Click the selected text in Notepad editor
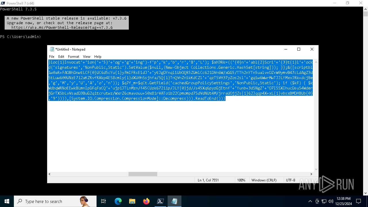This screenshot has width=368, height=207. (x=181, y=80)
